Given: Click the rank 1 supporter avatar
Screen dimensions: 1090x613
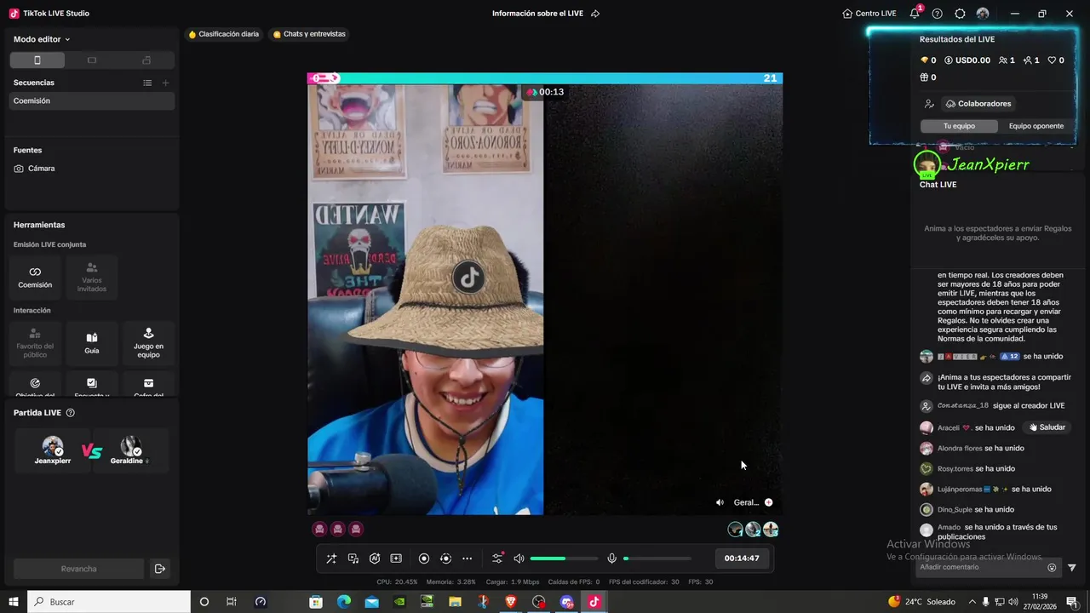Looking at the screenshot, I should pos(736,529).
